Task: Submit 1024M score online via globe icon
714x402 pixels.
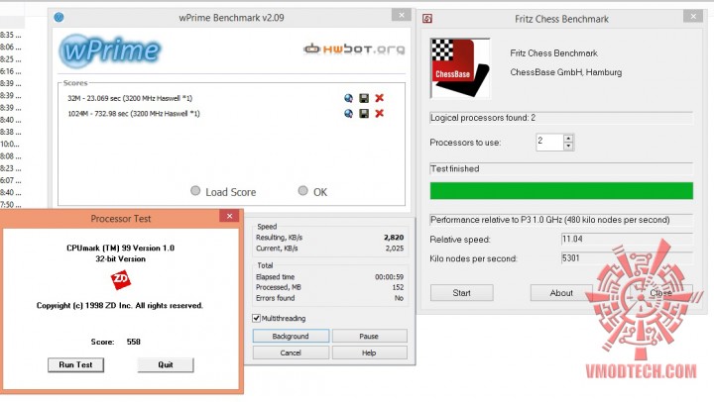Action: click(x=348, y=113)
